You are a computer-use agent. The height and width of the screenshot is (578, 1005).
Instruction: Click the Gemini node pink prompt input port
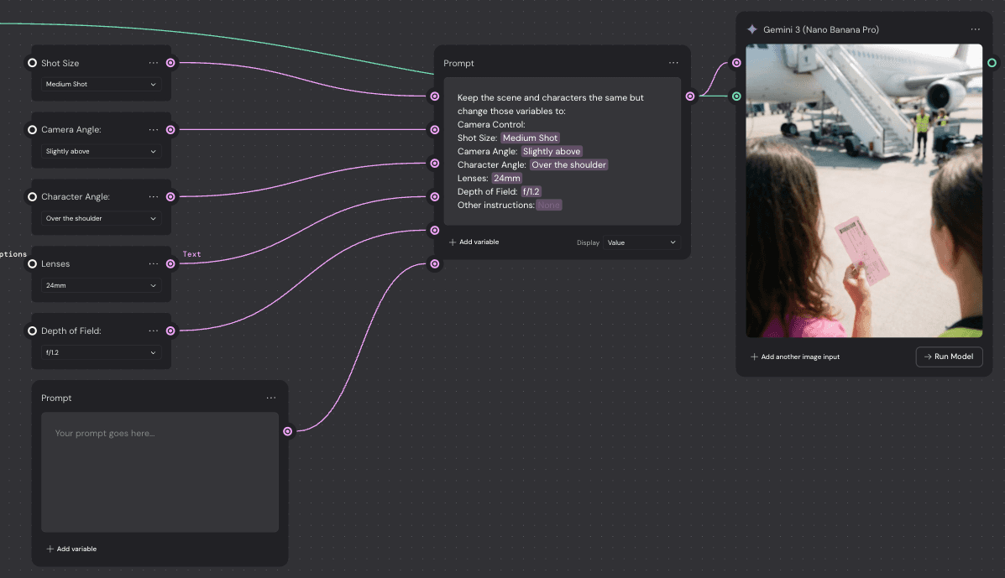click(736, 63)
